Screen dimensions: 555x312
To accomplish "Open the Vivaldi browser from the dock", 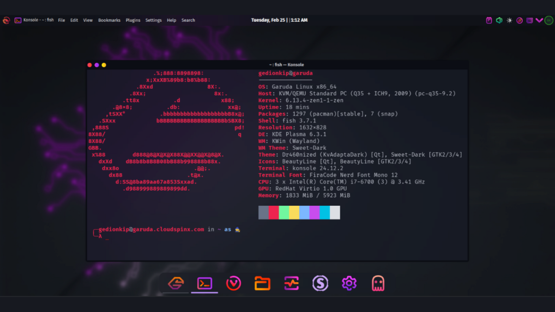I will coord(233,283).
